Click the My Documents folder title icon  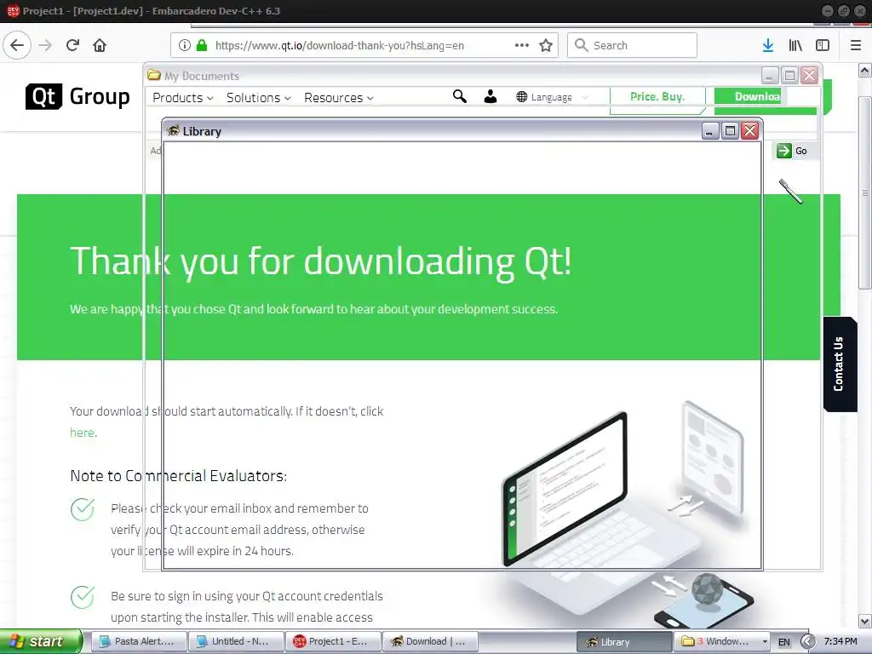coord(154,75)
